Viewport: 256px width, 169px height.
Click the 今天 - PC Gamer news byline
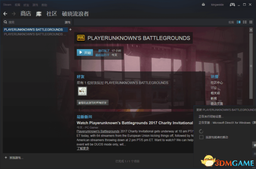point(87,128)
